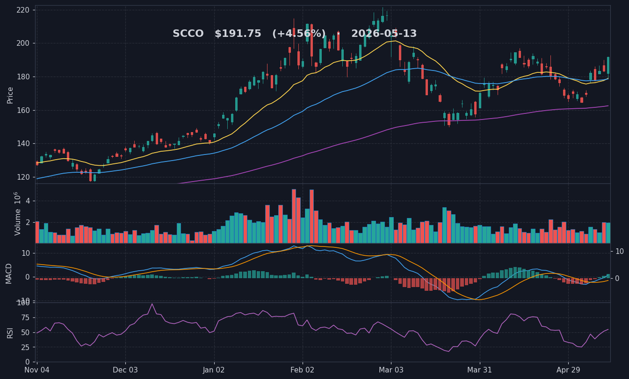
Task: Click the Jan 02 date tick label
Action: tap(214, 370)
